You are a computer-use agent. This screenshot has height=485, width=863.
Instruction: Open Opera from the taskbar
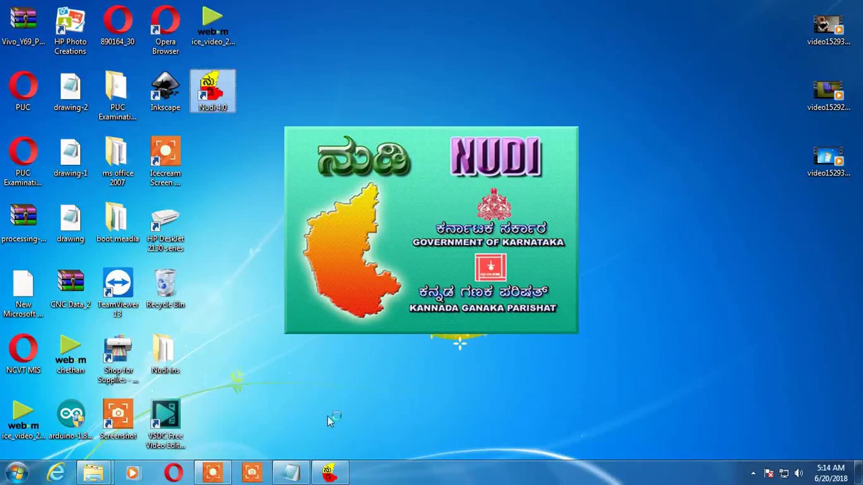[173, 473]
